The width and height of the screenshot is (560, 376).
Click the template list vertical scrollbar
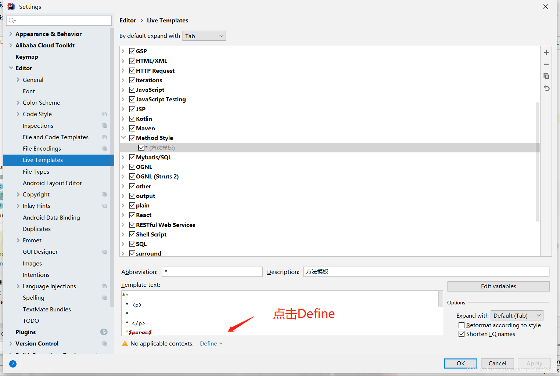538,162
